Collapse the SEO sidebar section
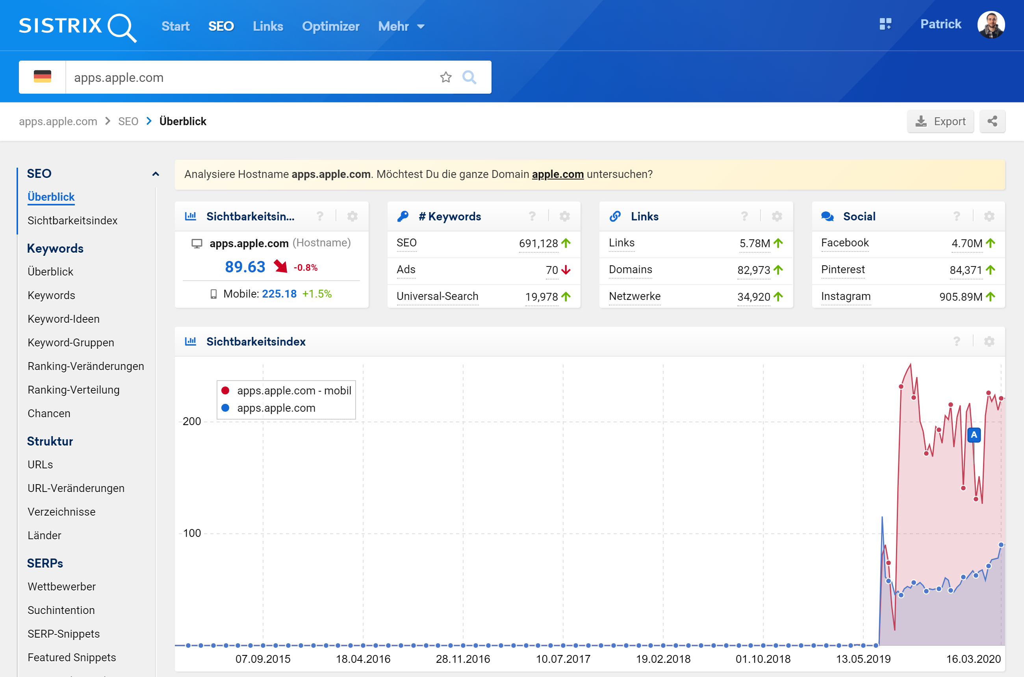The height and width of the screenshot is (677, 1024). (x=156, y=174)
